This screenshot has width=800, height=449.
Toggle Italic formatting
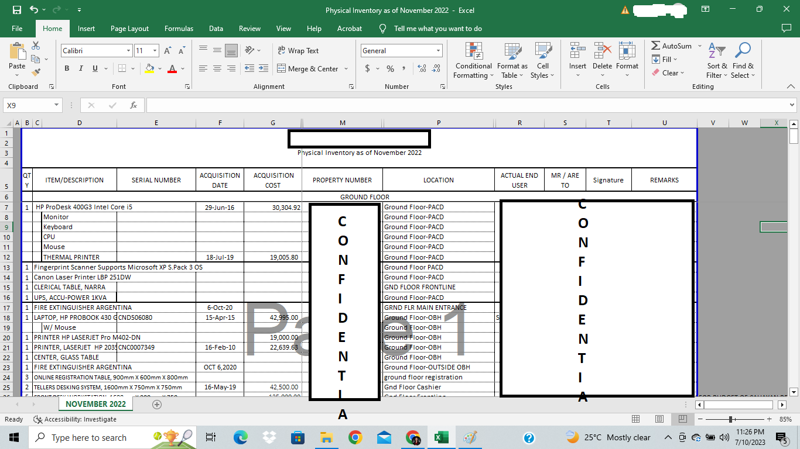click(x=81, y=68)
